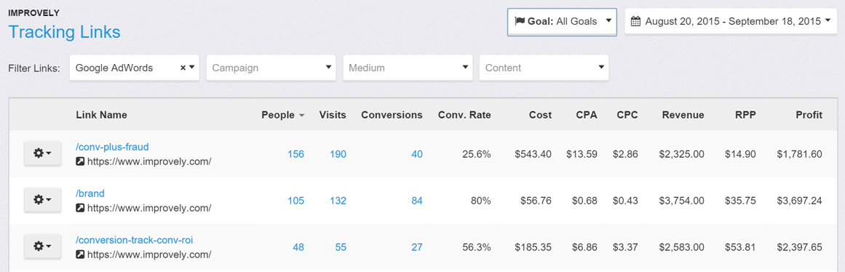
Task: Clear the Google AdWords filter with x
Action: point(183,68)
